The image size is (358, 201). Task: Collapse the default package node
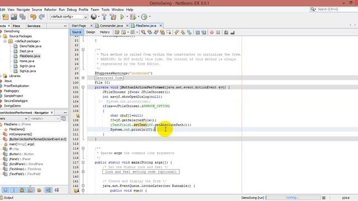tap(5, 41)
